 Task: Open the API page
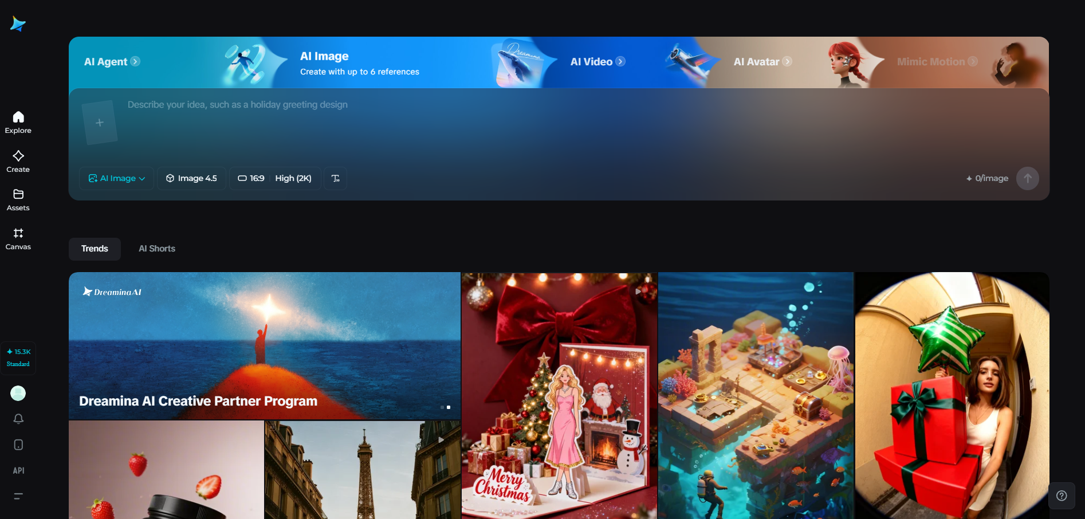tap(18, 470)
